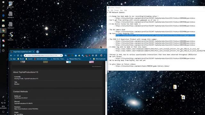Open the Chrome three-dot menu
The image size is (205, 115).
[x=105, y=56]
